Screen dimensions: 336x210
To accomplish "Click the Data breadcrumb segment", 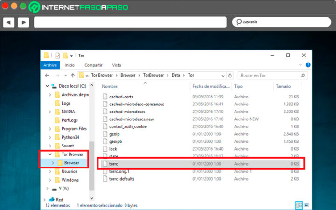I will point(176,75).
